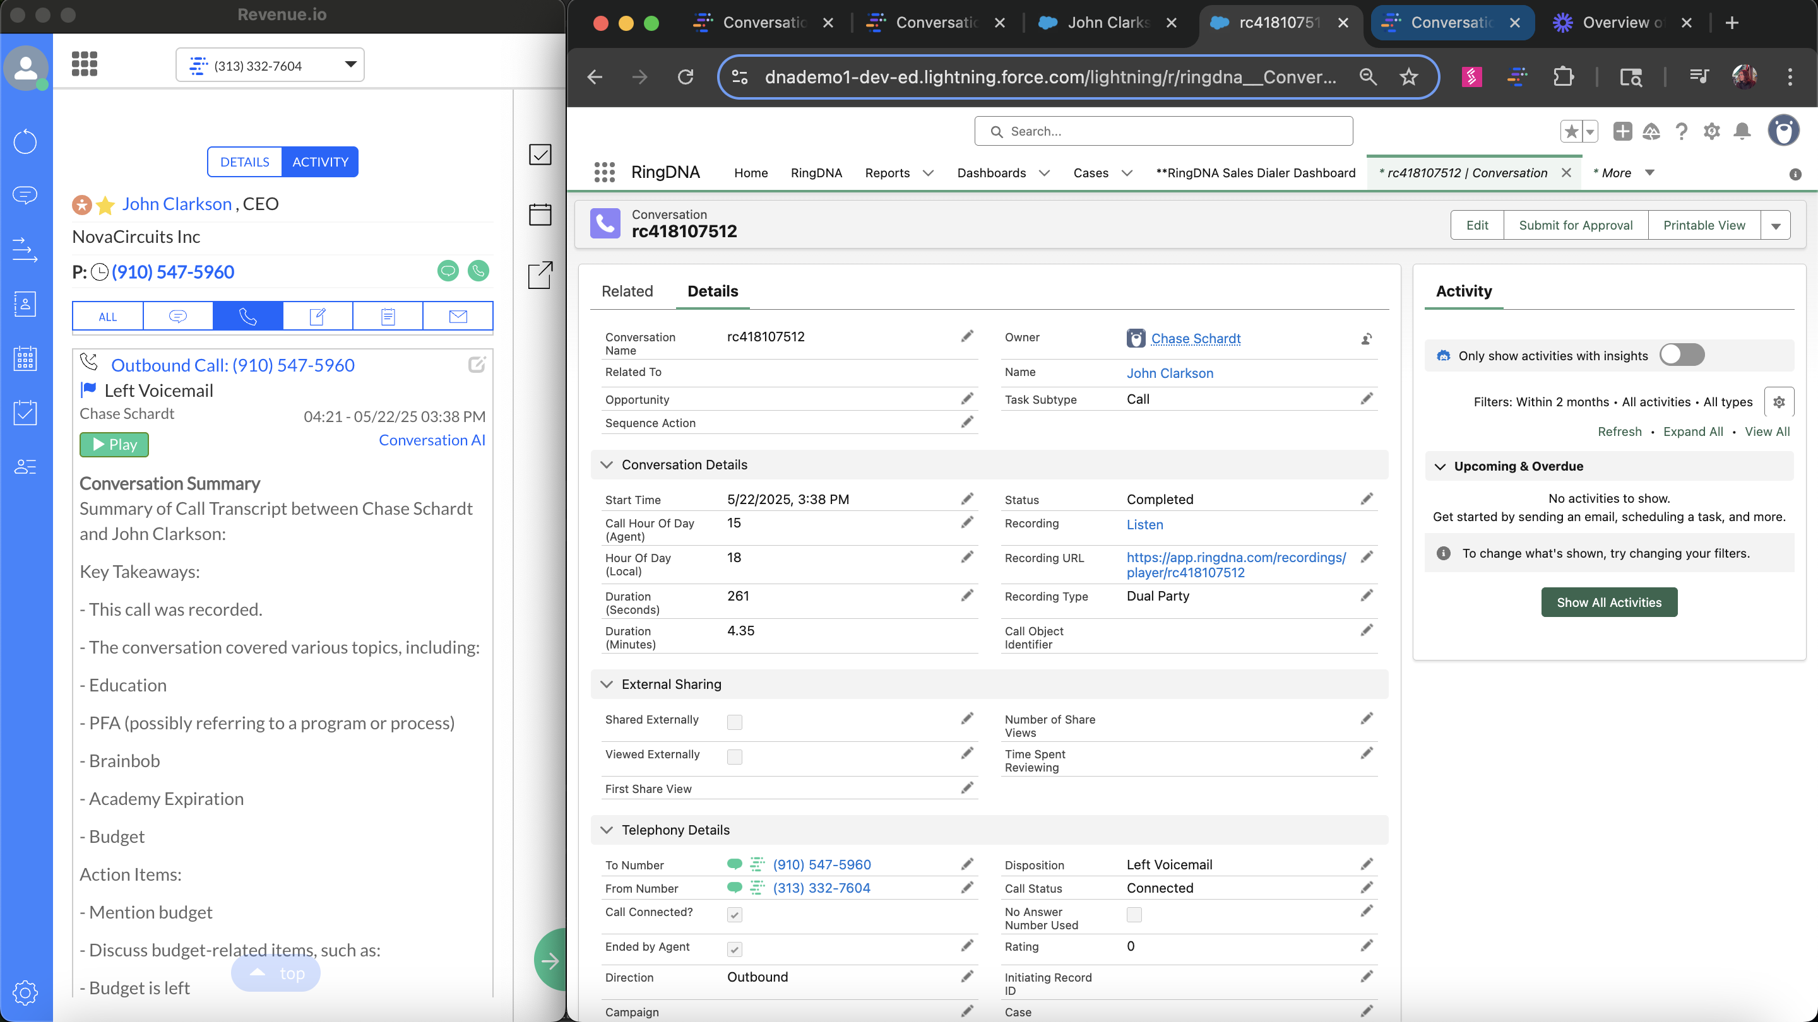Switch to the Related tab
Screen dimensions: 1818x1022
[x=627, y=291]
